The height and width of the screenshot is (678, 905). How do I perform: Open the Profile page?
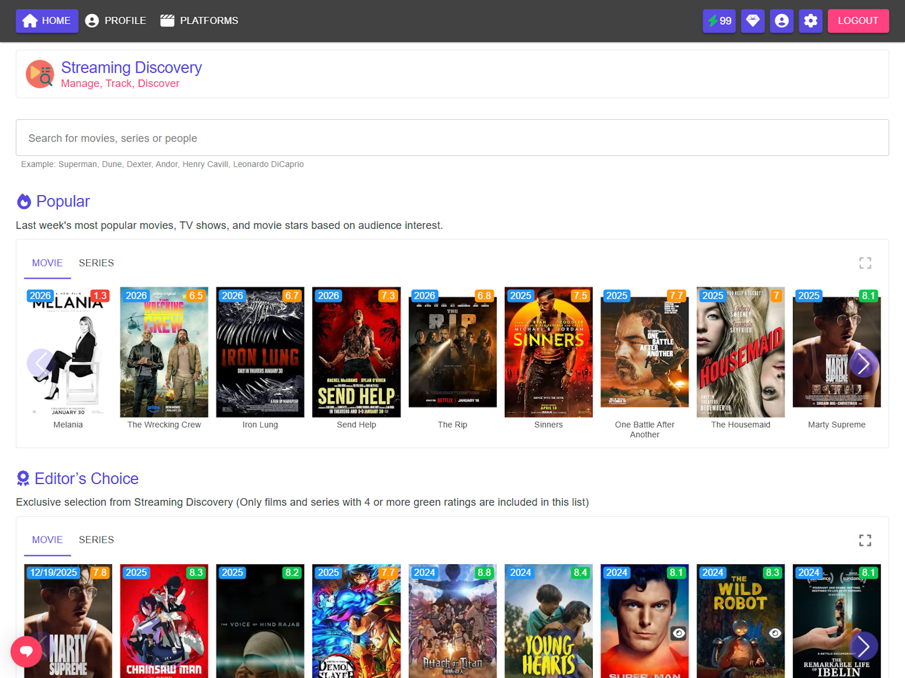(115, 21)
